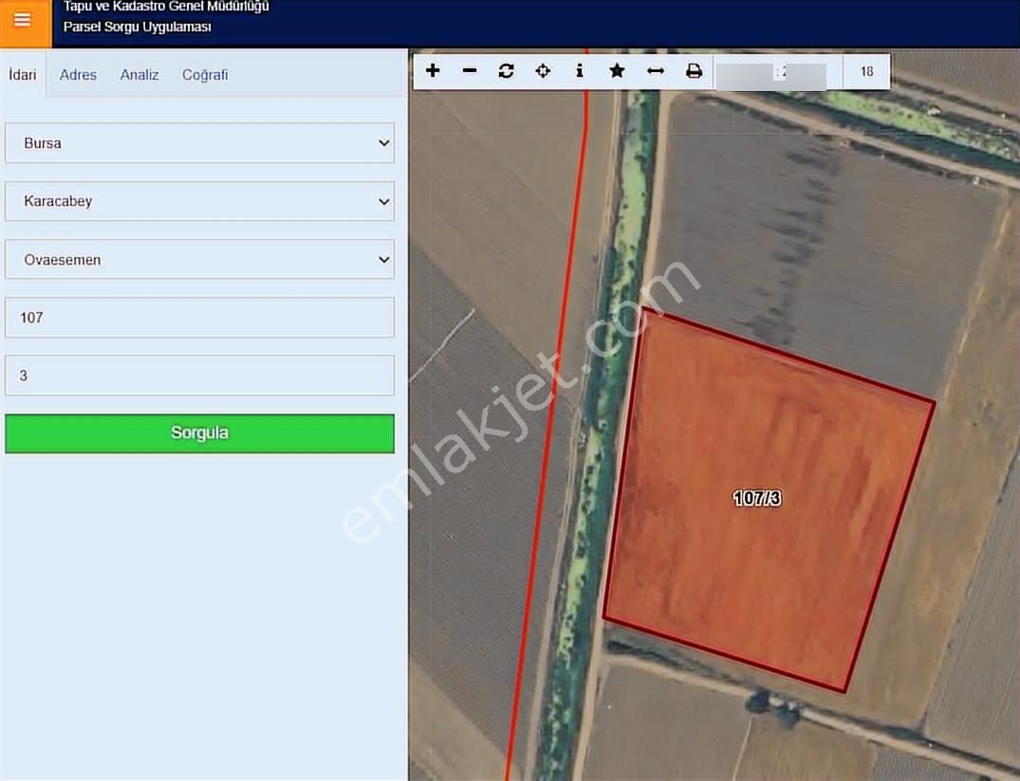Print the map using printer icon
This screenshot has height=781, width=1020.
coord(694,71)
